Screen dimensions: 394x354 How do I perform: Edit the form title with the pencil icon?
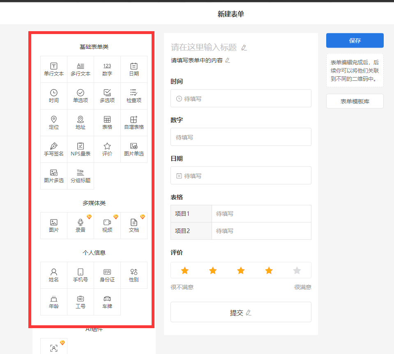(244, 48)
